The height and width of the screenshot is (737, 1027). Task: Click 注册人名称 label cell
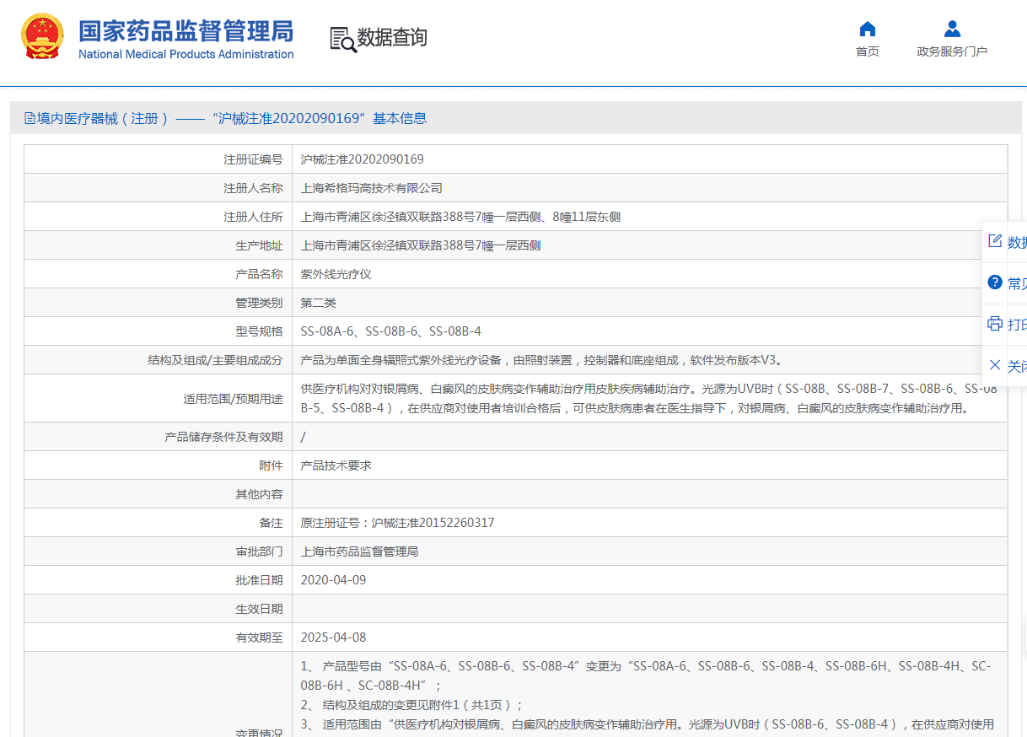158,188
